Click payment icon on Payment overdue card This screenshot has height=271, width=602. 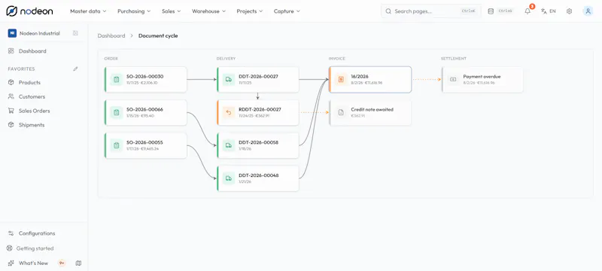(453, 80)
